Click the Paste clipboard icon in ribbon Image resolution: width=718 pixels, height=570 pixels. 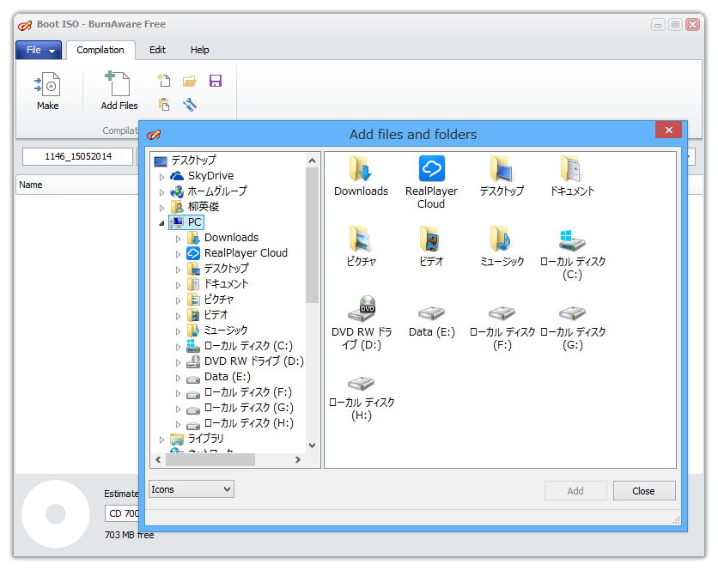pos(164,105)
